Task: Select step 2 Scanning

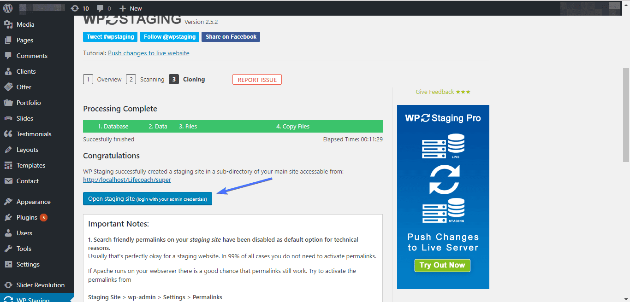Action: pos(145,79)
